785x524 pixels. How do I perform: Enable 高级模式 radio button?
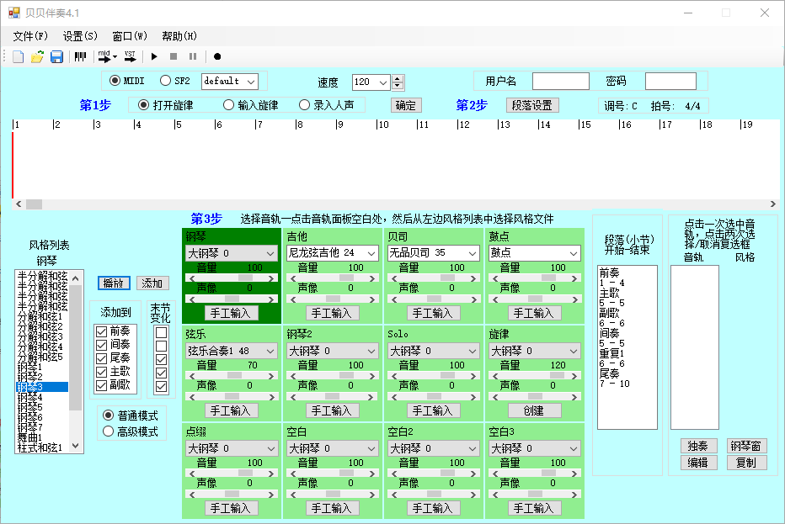click(x=108, y=431)
